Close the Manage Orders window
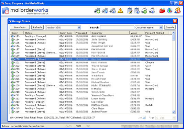The width and height of the screenshot is (184, 129). click(x=175, y=21)
